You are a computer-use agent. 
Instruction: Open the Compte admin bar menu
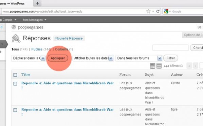8,20
